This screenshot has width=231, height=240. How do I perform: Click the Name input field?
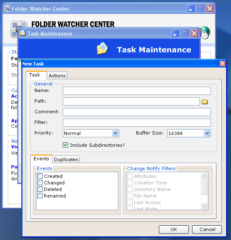pyautogui.click(x=137, y=91)
